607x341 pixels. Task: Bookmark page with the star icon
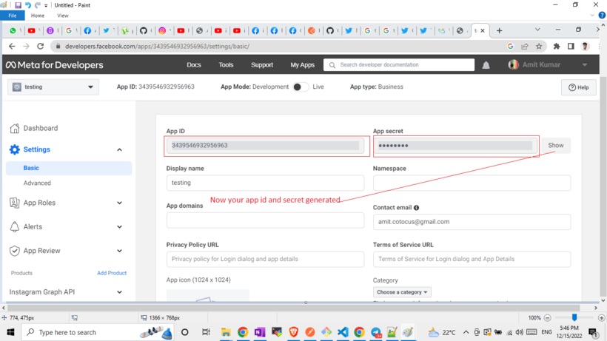click(x=539, y=46)
